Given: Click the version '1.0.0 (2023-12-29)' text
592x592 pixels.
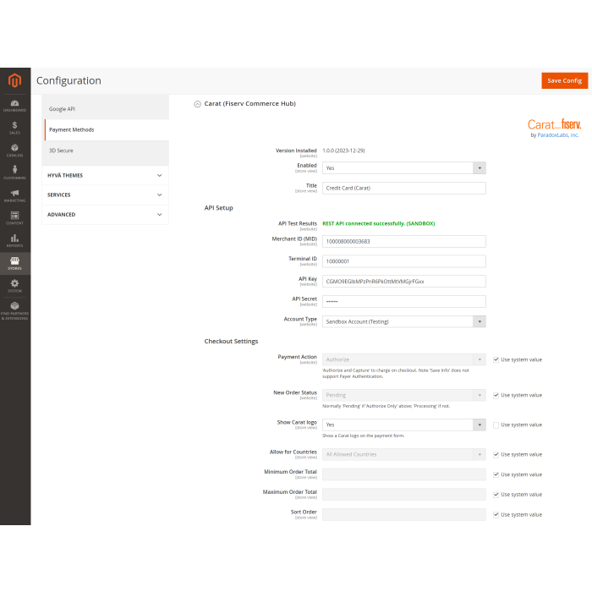Looking at the screenshot, I should pos(343,151).
